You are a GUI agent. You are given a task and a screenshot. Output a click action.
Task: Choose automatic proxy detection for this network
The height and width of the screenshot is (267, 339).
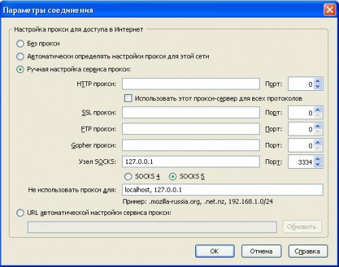click(x=20, y=56)
